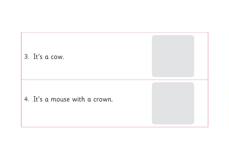
Task: Click the letter "a" before "mouse"
Action: coord(47,100)
